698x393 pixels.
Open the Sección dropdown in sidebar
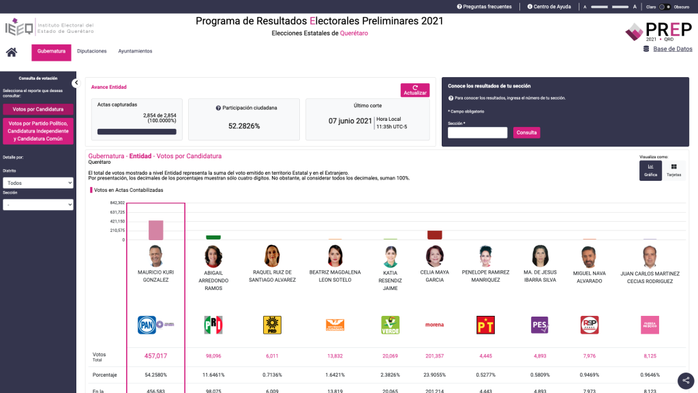37,205
